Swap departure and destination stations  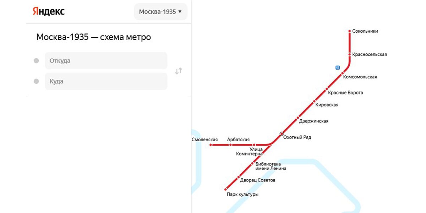click(x=179, y=71)
